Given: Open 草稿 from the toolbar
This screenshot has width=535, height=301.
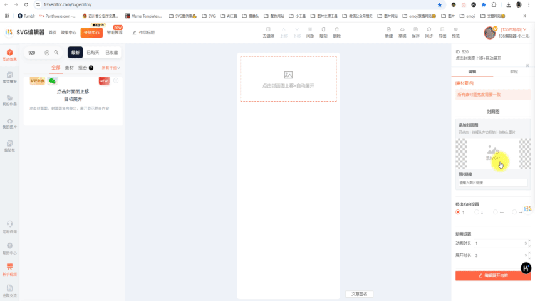Looking at the screenshot, I should 402,33.
